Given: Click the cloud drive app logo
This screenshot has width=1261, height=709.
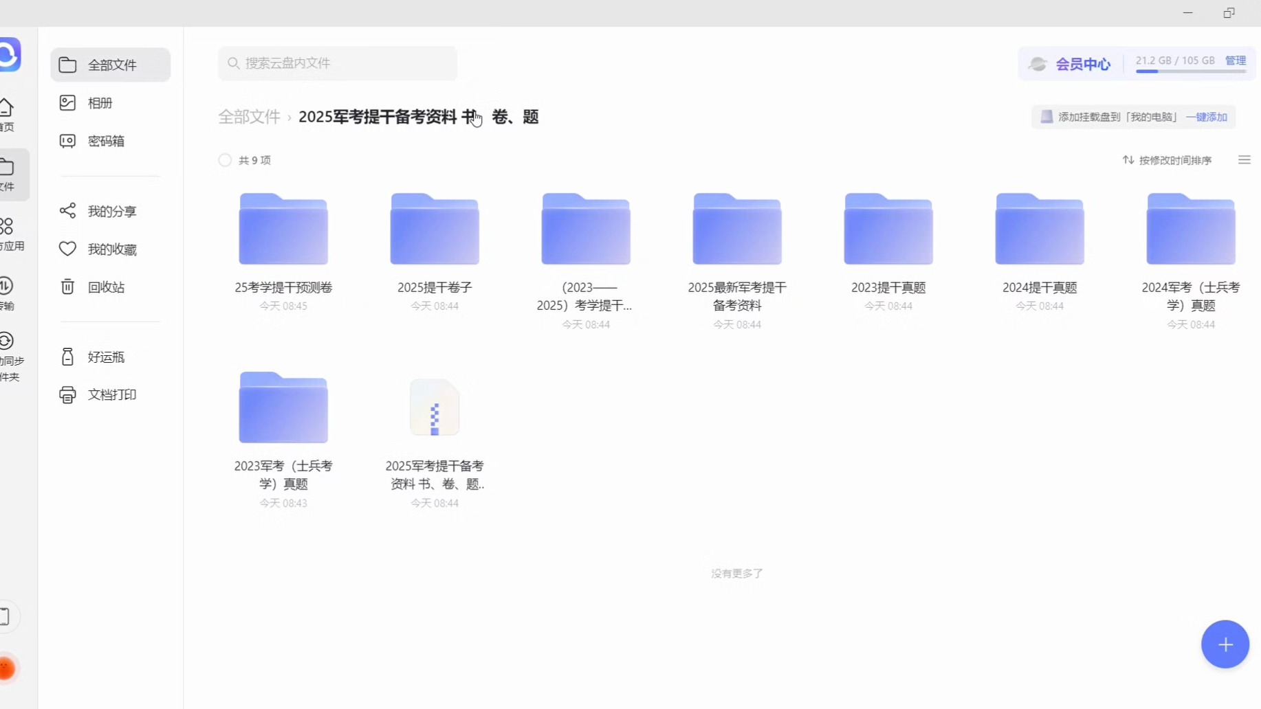Looking at the screenshot, I should coord(10,55).
